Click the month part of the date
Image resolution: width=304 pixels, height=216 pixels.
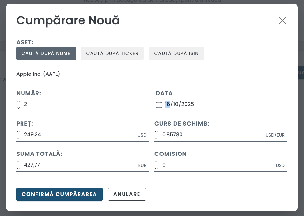point(176,104)
